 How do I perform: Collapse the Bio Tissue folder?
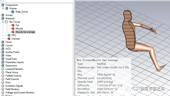pos(3,22)
